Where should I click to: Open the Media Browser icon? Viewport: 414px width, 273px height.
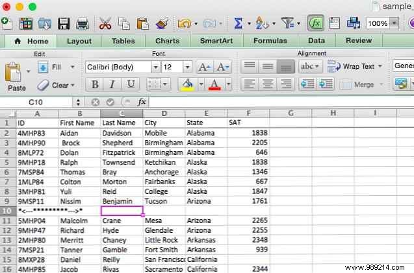tap(354, 23)
